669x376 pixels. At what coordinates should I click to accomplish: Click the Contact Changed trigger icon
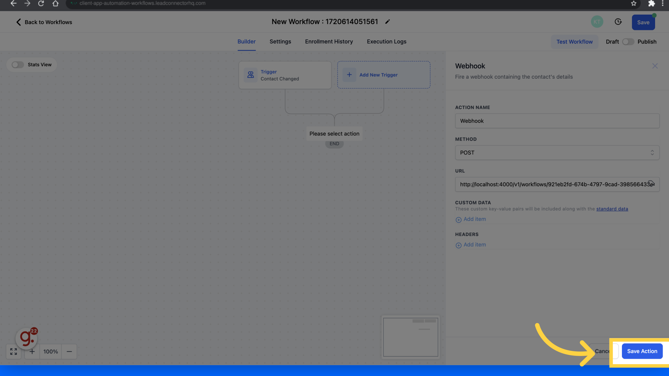pyautogui.click(x=251, y=75)
